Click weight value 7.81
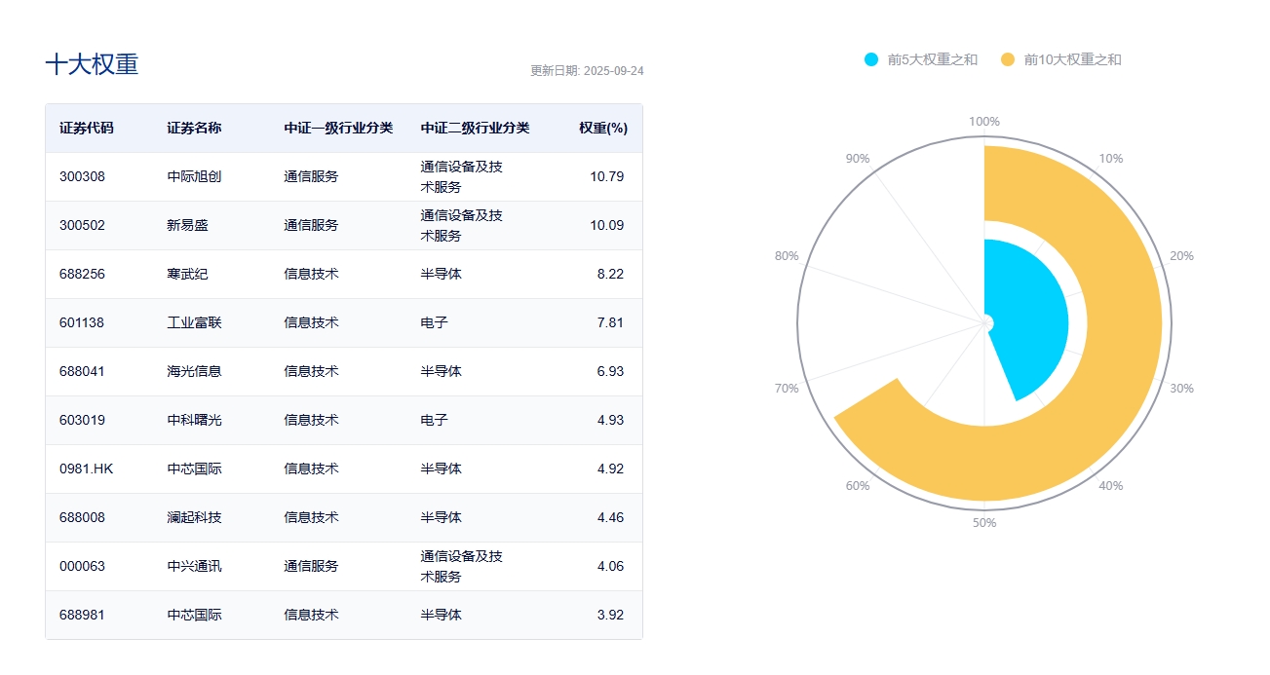The image size is (1270, 675). point(610,322)
